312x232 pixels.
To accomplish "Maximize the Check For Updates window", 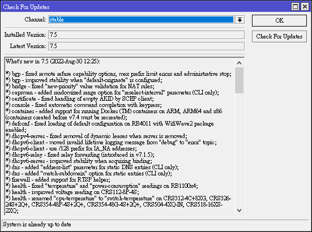I will 295,7.
